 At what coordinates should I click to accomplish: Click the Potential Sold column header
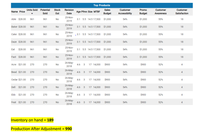coord(45,12)
